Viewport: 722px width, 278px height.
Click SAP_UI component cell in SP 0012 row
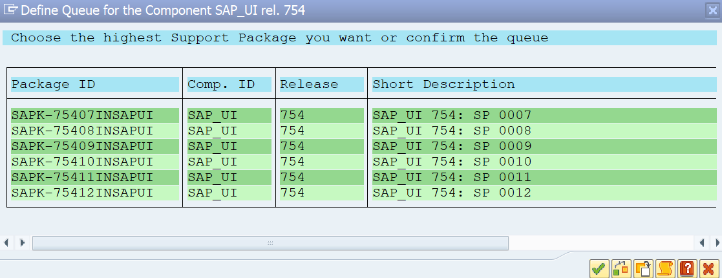[229, 193]
